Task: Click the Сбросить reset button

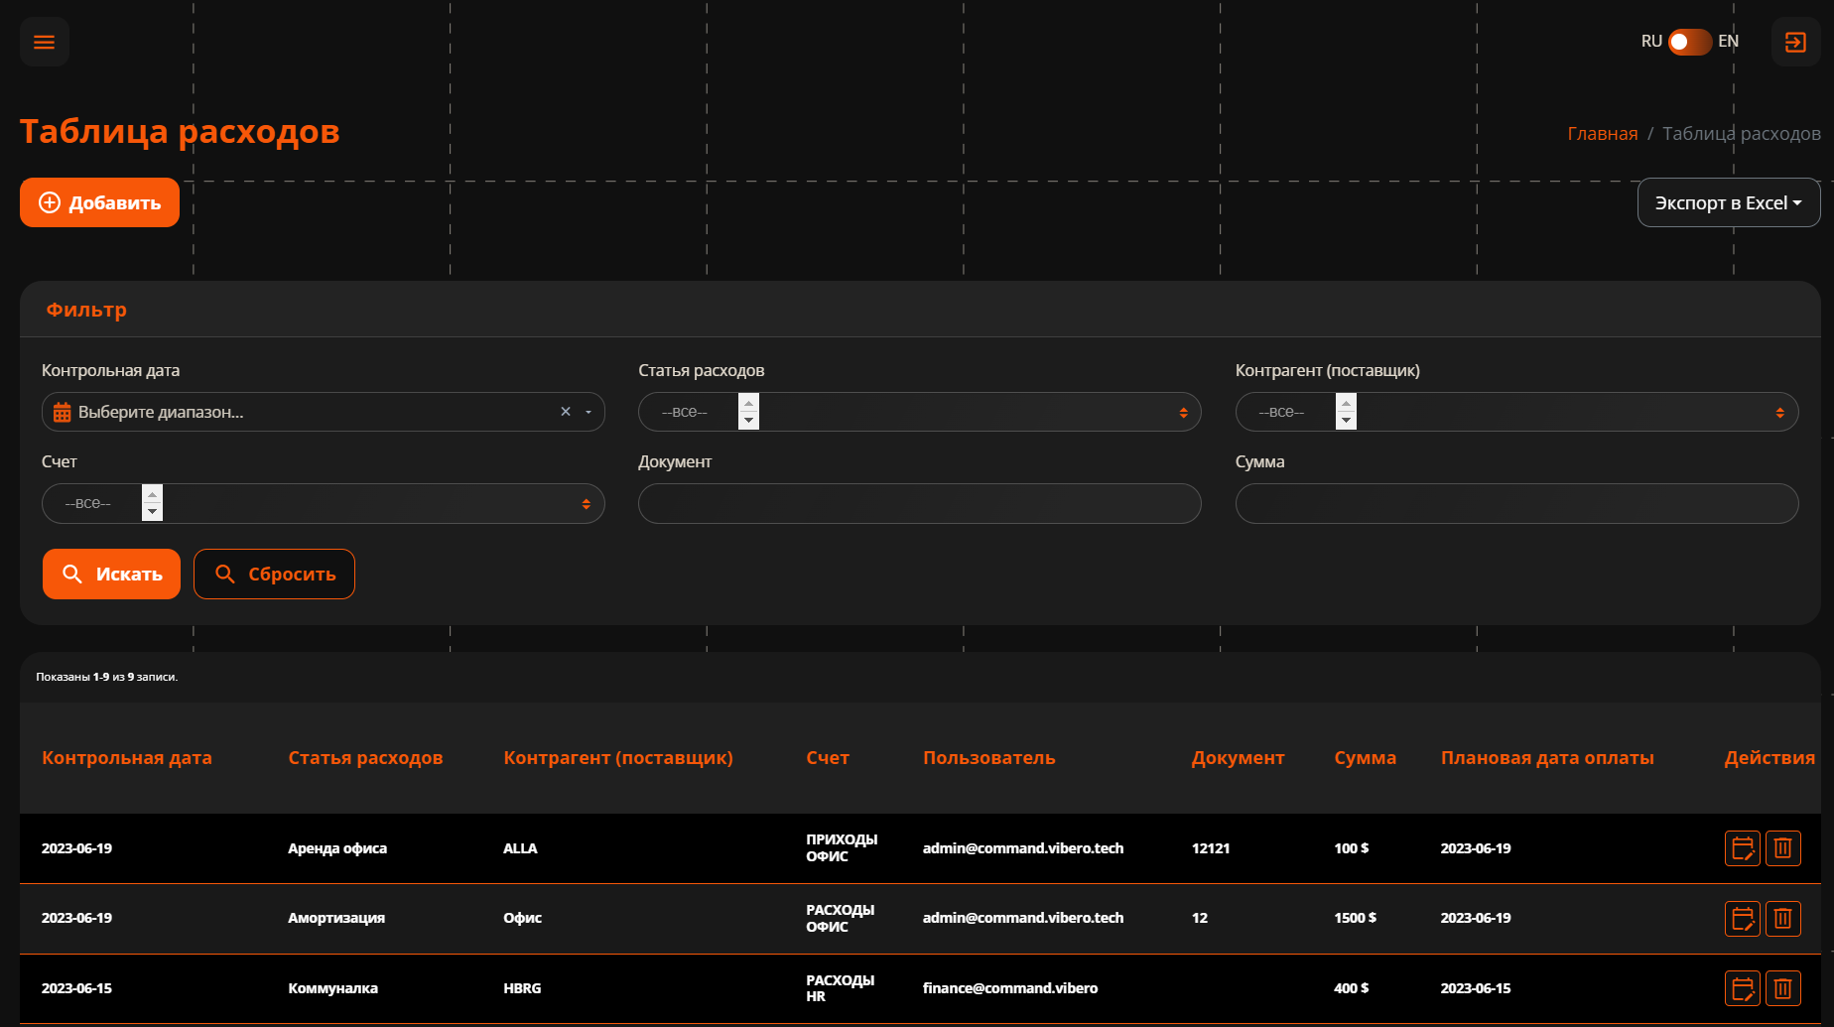Action: tap(274, 574)
